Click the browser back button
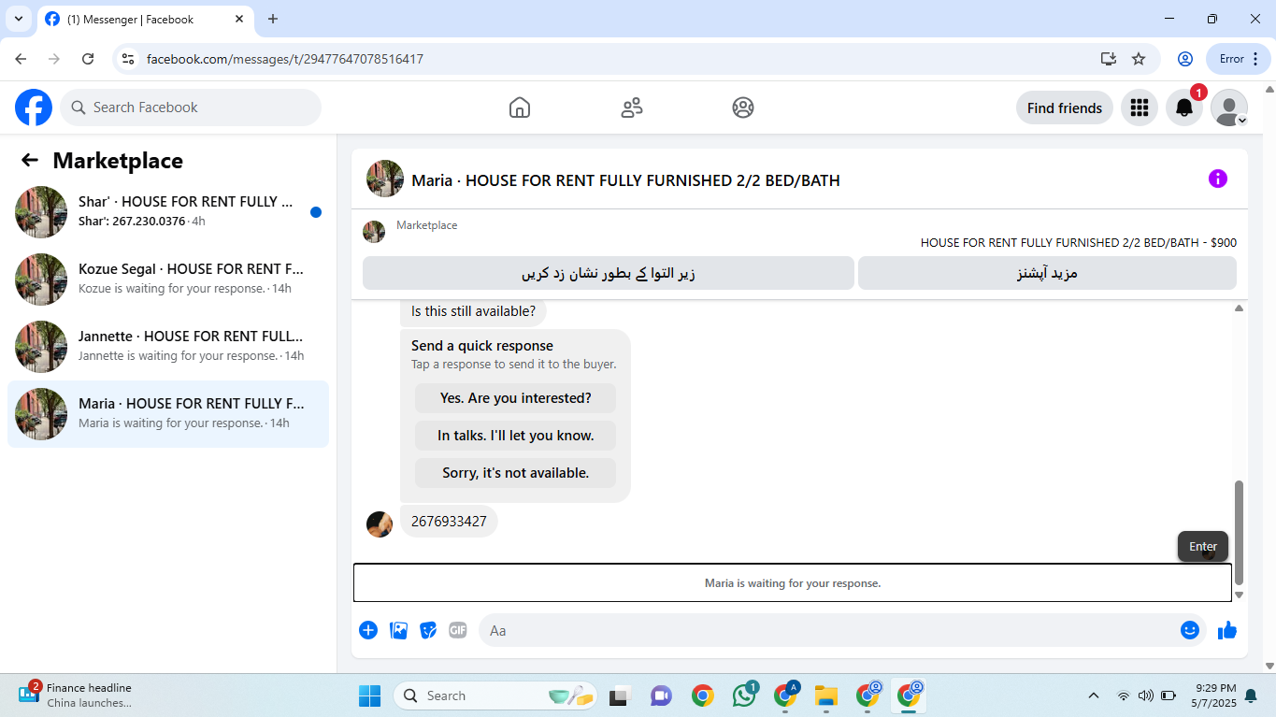Screen dimensions: 1276x717 [21, 59]
